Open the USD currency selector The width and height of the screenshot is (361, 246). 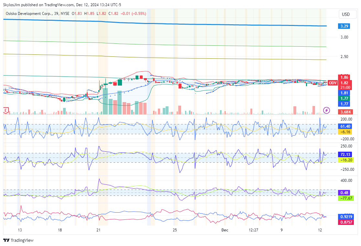(x=346, y=14)
